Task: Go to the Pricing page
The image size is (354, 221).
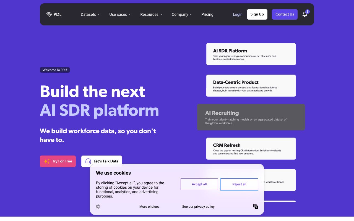Action: tap(207, 14)
